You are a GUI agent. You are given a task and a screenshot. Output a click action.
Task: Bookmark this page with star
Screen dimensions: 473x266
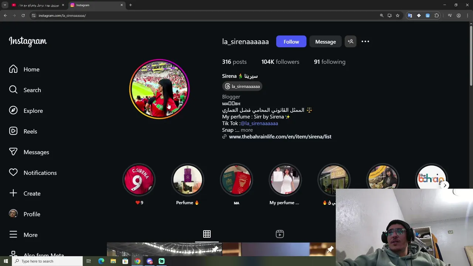(398, 16)
